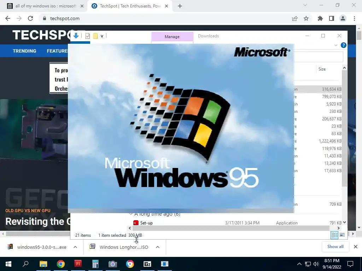Close the TechSpot tab
This screenshot has height=271, width=362.
167,6
